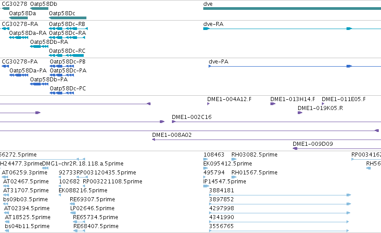Viewport: 381px width, 233px height.
Task: Select cDNA feature label 4297998
Action: click(221, 208)
